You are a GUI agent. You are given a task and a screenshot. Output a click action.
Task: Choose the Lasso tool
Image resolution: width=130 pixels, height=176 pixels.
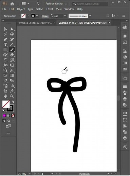pos(12,34)
